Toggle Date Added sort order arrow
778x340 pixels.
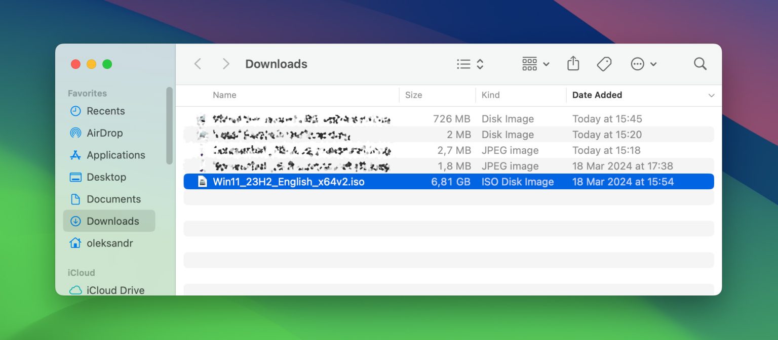pos(711,95)
